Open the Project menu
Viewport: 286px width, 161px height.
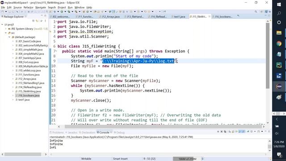tap(62, 8)
